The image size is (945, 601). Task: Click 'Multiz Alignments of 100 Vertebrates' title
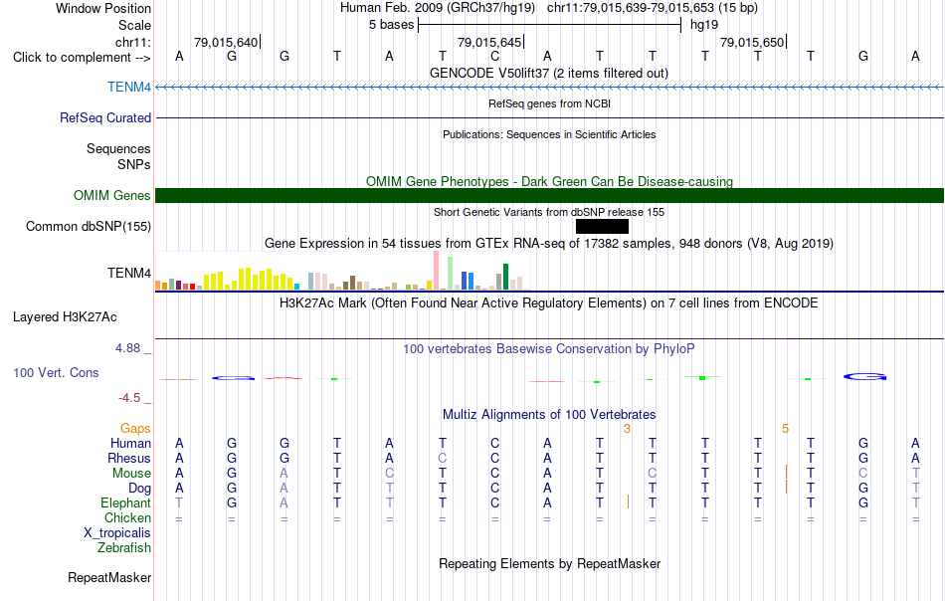point(549,414)
